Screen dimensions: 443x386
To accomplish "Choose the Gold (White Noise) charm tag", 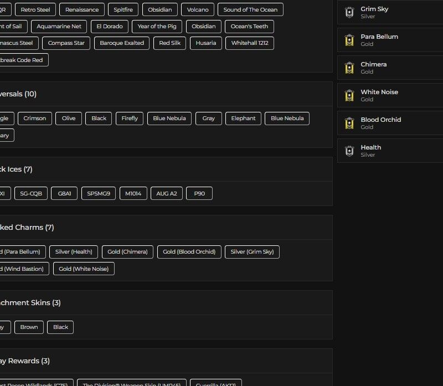I will tap(84, 269).
